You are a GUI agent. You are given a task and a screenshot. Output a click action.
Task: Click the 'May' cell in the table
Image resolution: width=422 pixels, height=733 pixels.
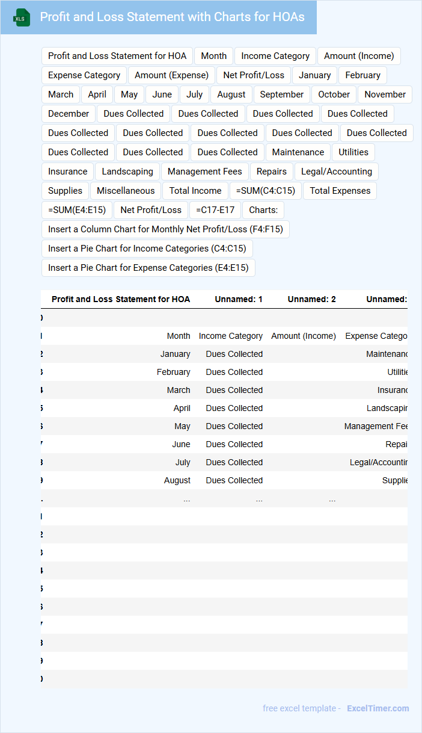click(182, 426)
